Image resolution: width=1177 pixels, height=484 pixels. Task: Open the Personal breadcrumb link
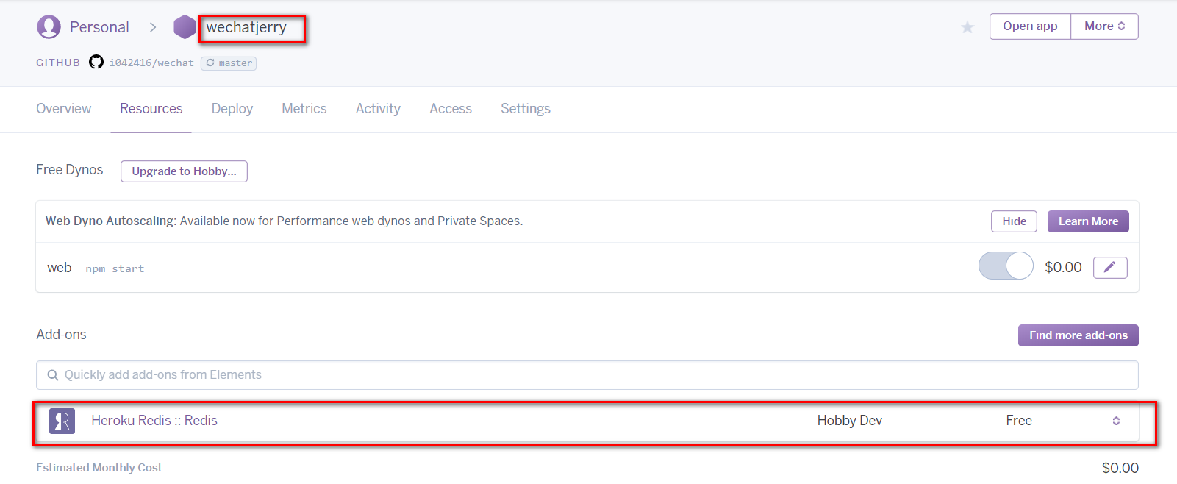tap(99, 27)
